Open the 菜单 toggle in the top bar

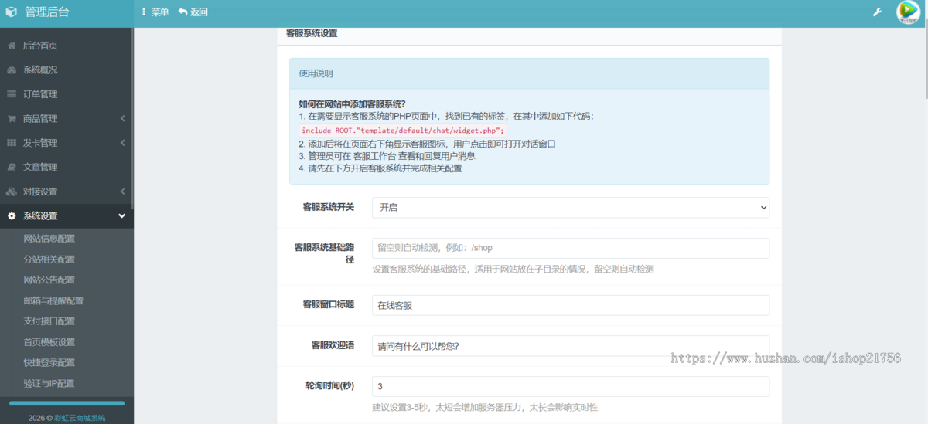tap(155, 12)
